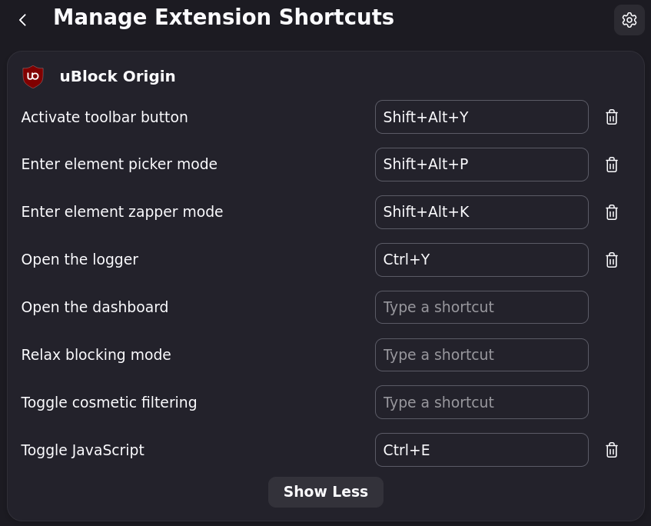
Task: Click the uBlock Origin shield logo
Action: [33, 76]
